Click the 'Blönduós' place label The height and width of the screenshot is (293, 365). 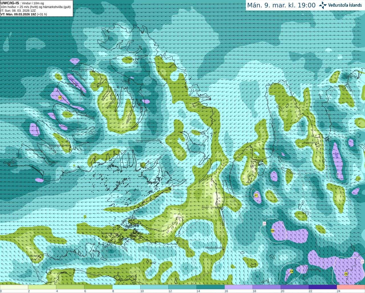tap(267, 149)
